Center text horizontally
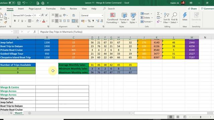This screenshot has height=120, width=214. point(57,21)
